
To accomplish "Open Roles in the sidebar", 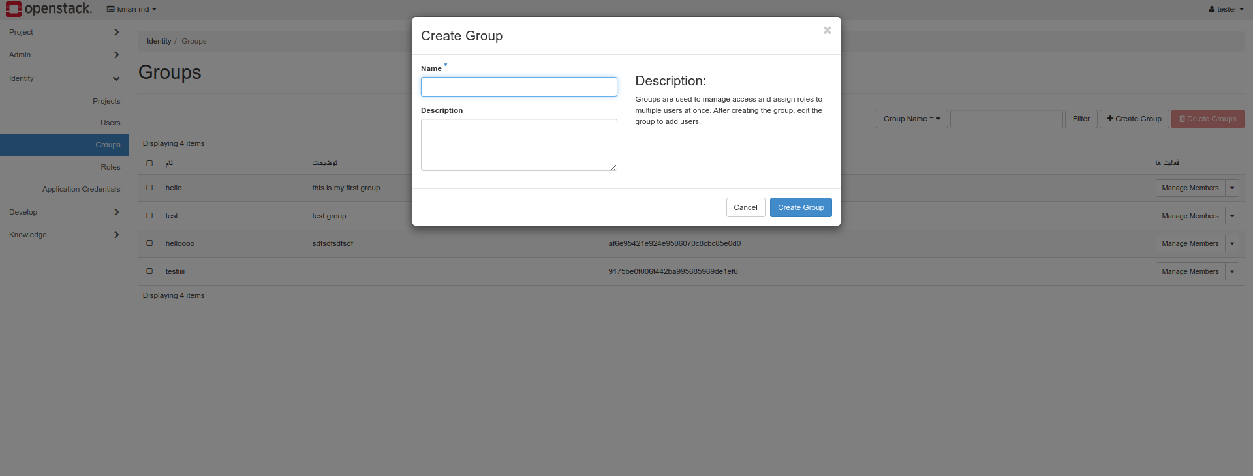I will click(x=110, y=167).
